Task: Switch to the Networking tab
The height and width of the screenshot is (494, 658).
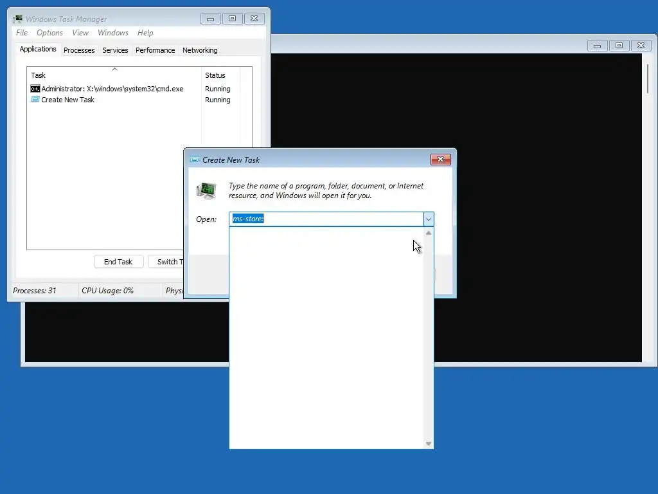Action: point(200,50)
